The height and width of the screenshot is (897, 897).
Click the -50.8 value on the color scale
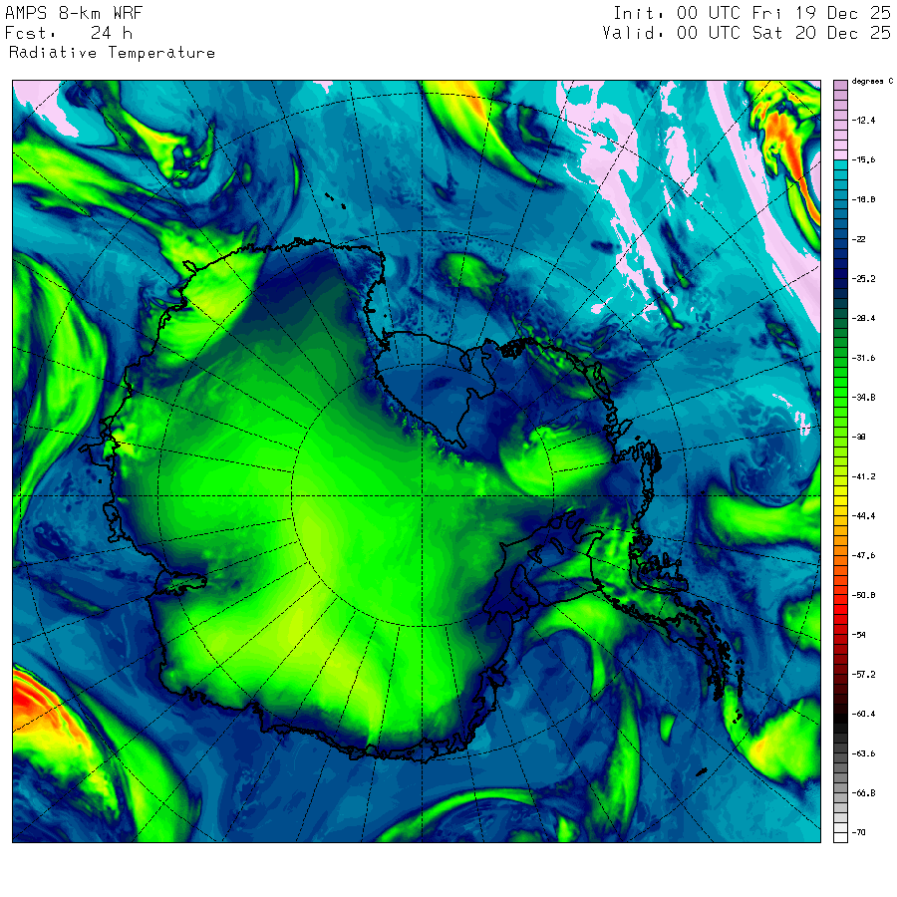pos(863,595)
